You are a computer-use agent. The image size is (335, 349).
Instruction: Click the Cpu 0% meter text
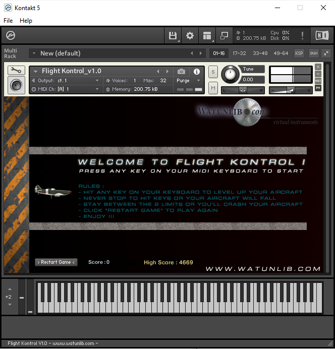pos(280,32)
